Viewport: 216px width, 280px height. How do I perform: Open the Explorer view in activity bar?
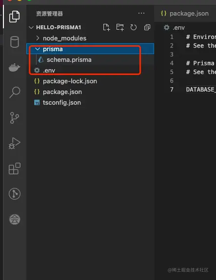click(x=14, y=17)
